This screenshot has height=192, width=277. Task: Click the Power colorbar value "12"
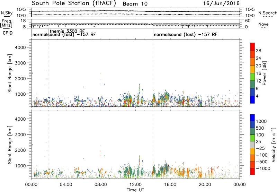(x=258, y=81)
